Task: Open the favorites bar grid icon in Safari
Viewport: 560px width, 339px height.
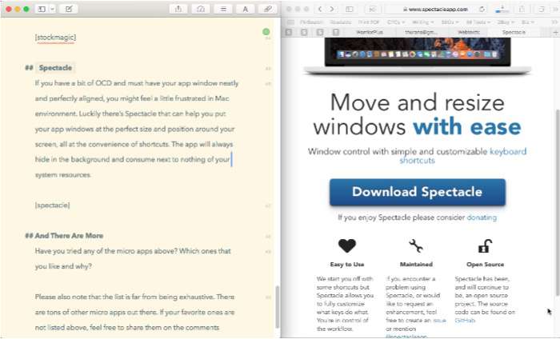Action: click(290, 22)
